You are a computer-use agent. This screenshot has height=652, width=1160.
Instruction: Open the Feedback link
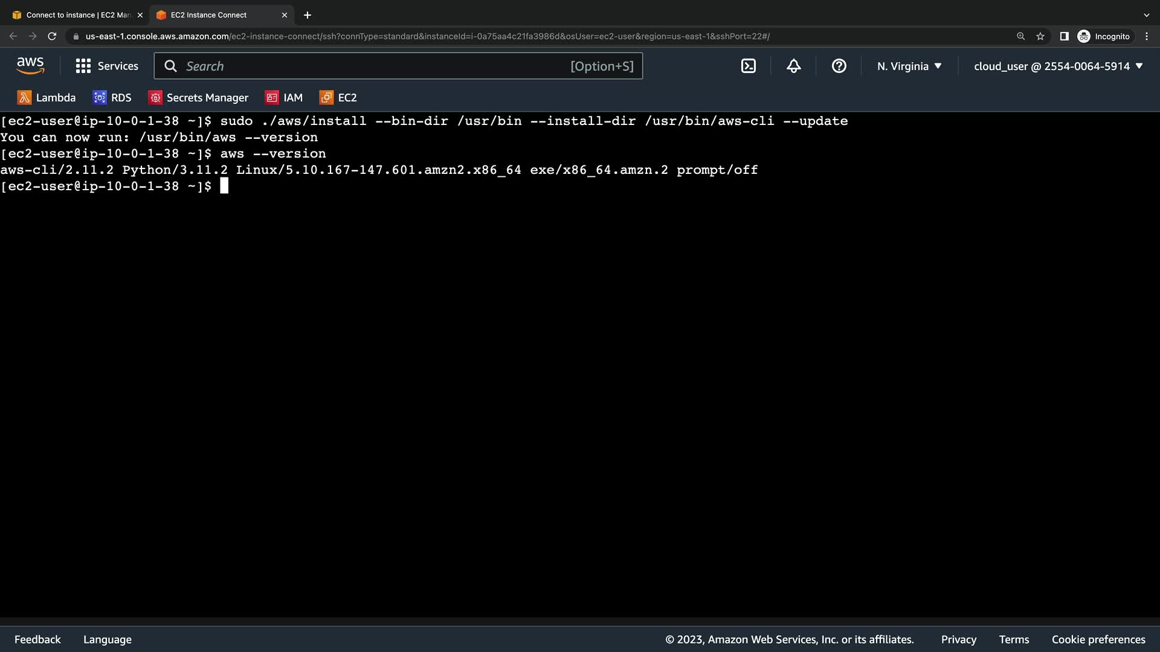[37, 639]
